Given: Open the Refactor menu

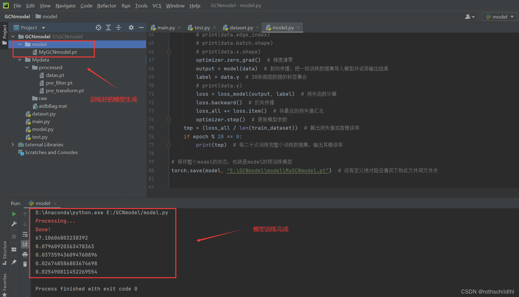Looking at the screenshot, I should pos(107,6).
